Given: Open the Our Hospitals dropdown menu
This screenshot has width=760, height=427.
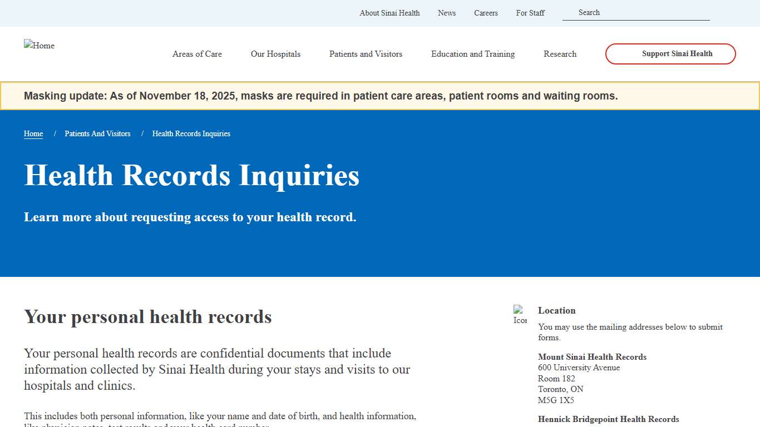Looking at the screenshot, I should pos(275,54).
